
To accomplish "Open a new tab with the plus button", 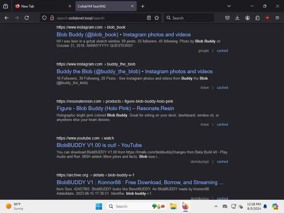I will 143,6.
